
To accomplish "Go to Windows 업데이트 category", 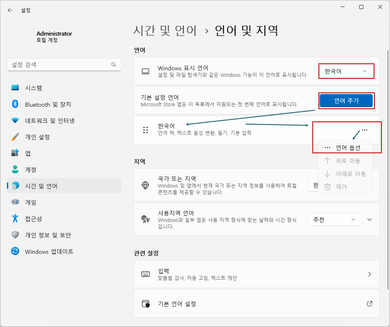I will pyautogui.click(x=64, y=251).
